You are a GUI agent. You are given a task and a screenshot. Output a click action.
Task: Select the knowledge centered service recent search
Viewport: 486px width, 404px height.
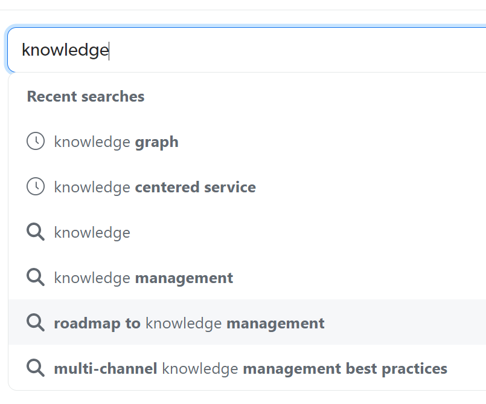point(154,186)
